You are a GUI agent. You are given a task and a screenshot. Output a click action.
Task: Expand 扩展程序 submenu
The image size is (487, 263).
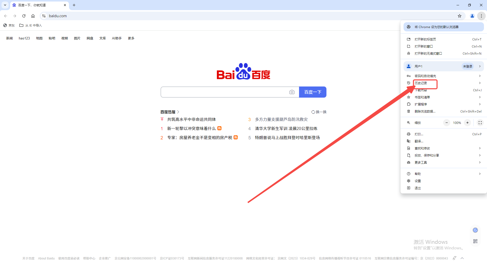click(444, 104)
